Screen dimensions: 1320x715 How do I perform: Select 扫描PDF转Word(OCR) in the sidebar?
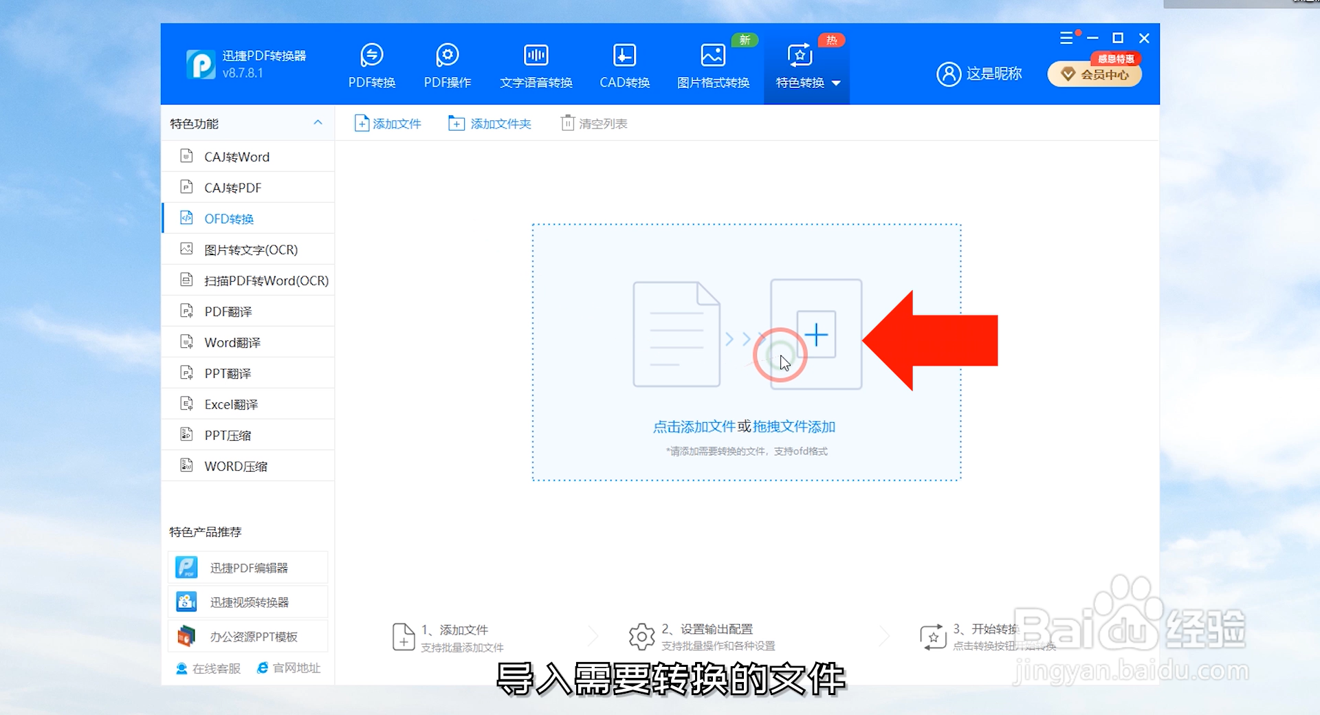(248, 280)
